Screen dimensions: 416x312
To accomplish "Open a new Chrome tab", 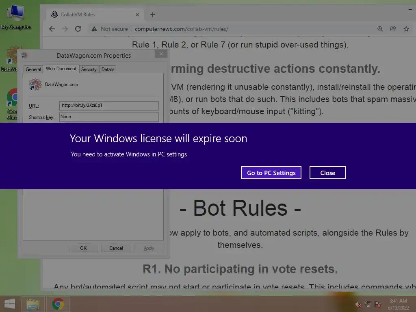I will click(x=153, y=15).
